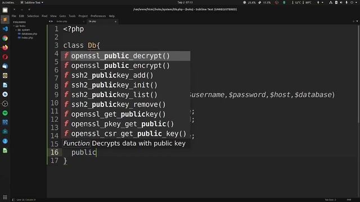
Task: Toggle the sidebar via status bar icon
Action: pyautogui.click(x=13, y=200)
